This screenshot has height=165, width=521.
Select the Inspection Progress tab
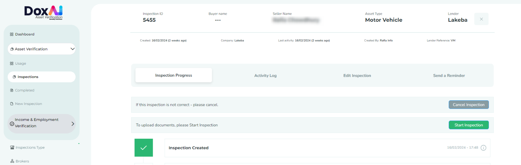click(174, 75)
